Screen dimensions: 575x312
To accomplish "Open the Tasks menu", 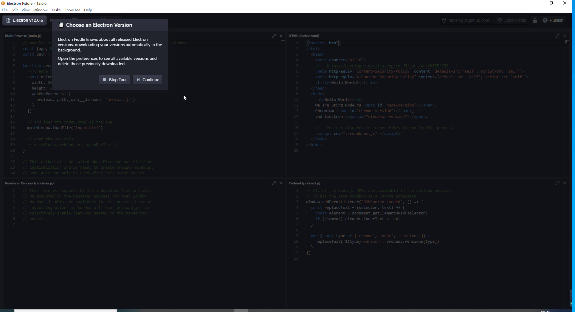I will point(56,10).
